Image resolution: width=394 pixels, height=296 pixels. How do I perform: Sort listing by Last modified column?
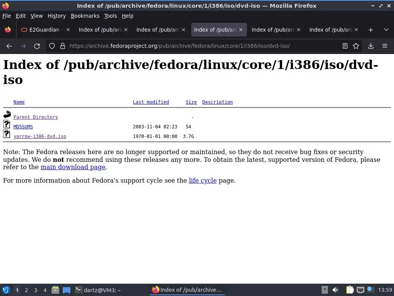click(x=151, y=102)
